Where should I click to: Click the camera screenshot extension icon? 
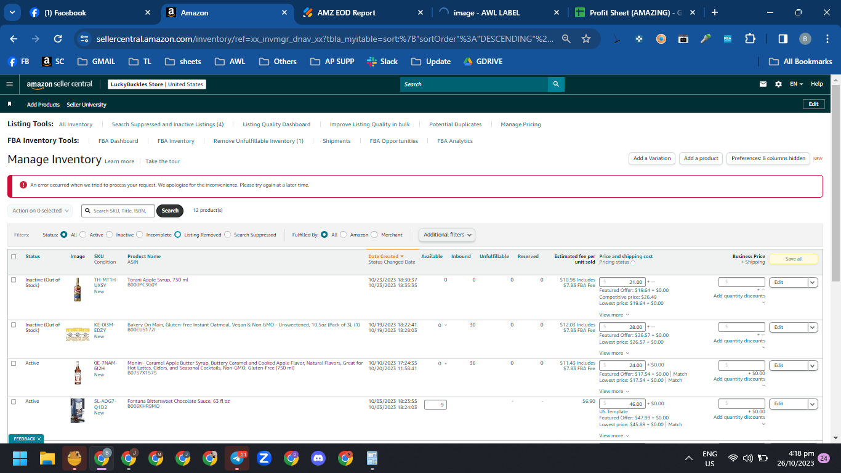point(683,39)
